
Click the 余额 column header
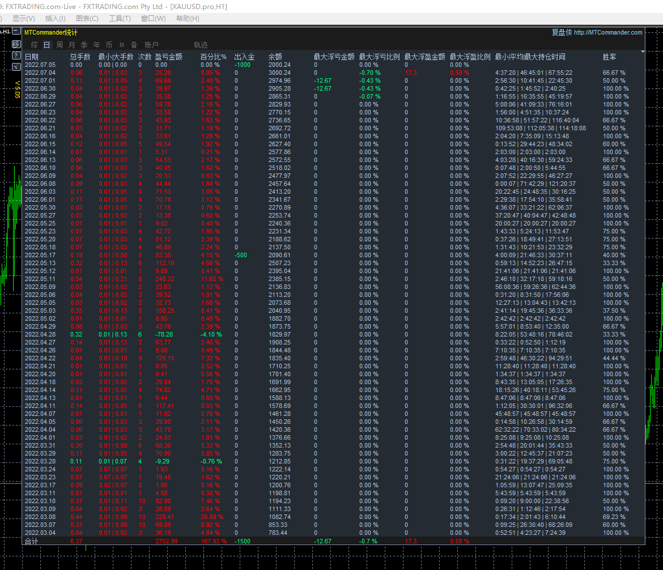coord(275,57)
